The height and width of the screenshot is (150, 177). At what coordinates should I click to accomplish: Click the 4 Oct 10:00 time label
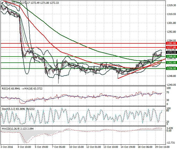pos(24,147)
